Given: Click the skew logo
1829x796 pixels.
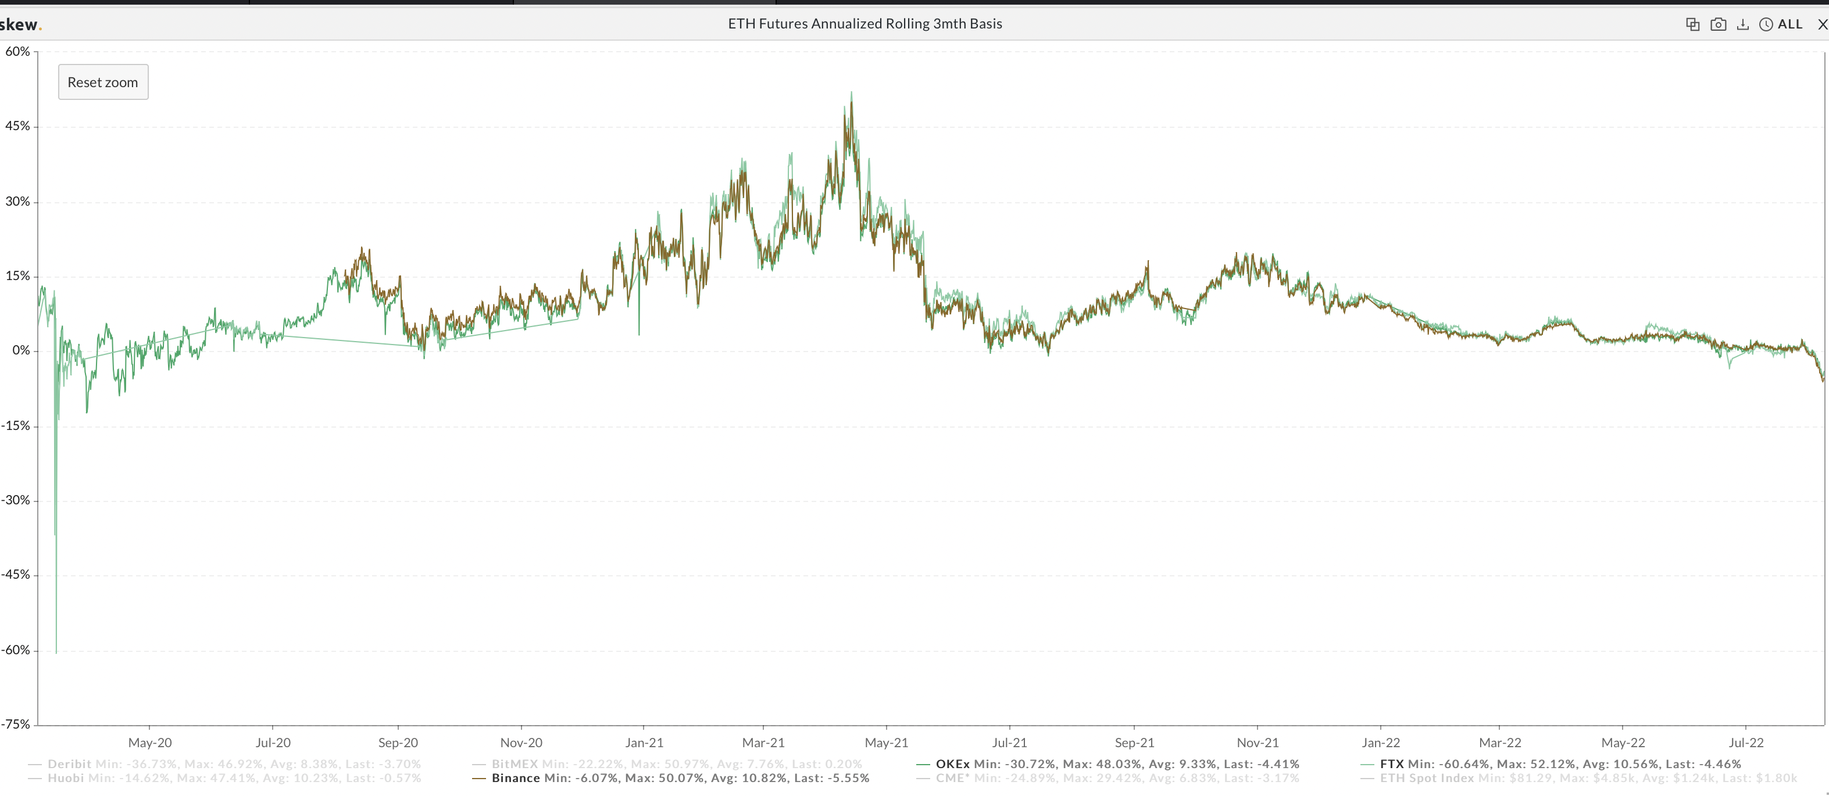Looking at the screenshot, I should [20, 25].
